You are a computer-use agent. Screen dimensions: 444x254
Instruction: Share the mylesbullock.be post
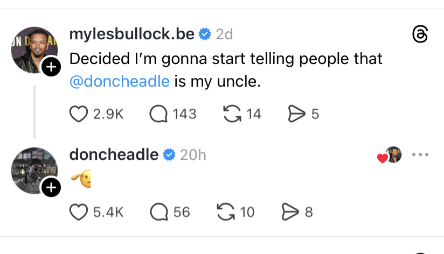click(297, 114)
